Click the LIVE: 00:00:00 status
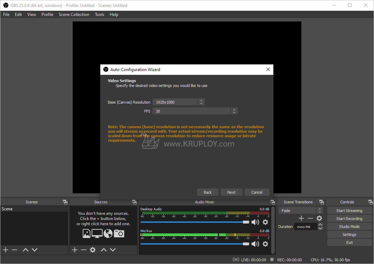374x264 pixels. (x=254, y=260)
